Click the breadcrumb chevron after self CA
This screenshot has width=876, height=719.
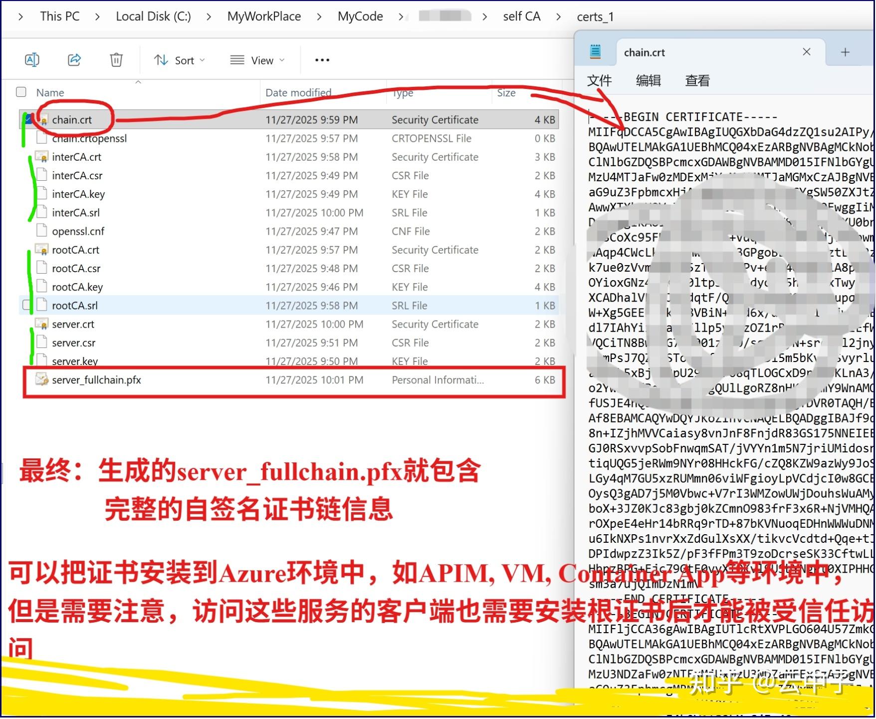click(x=558, y=16)
